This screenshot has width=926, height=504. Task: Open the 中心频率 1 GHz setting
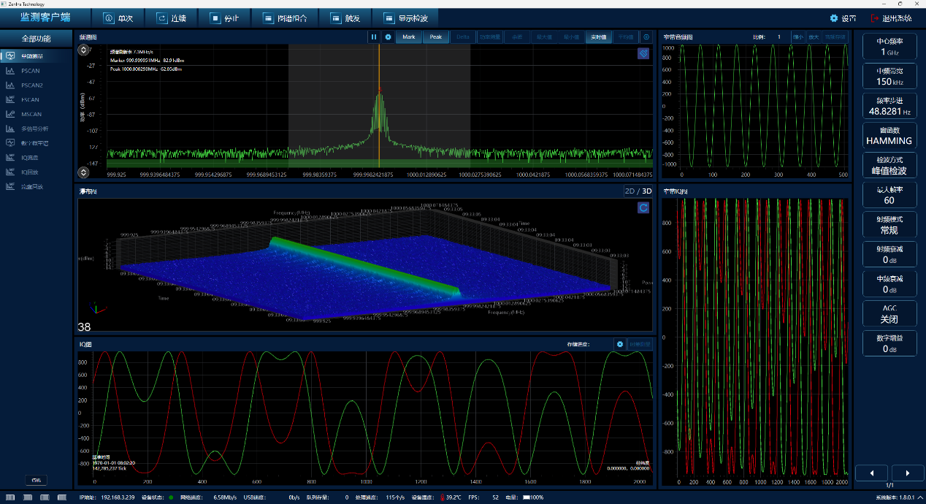[889, 47]
